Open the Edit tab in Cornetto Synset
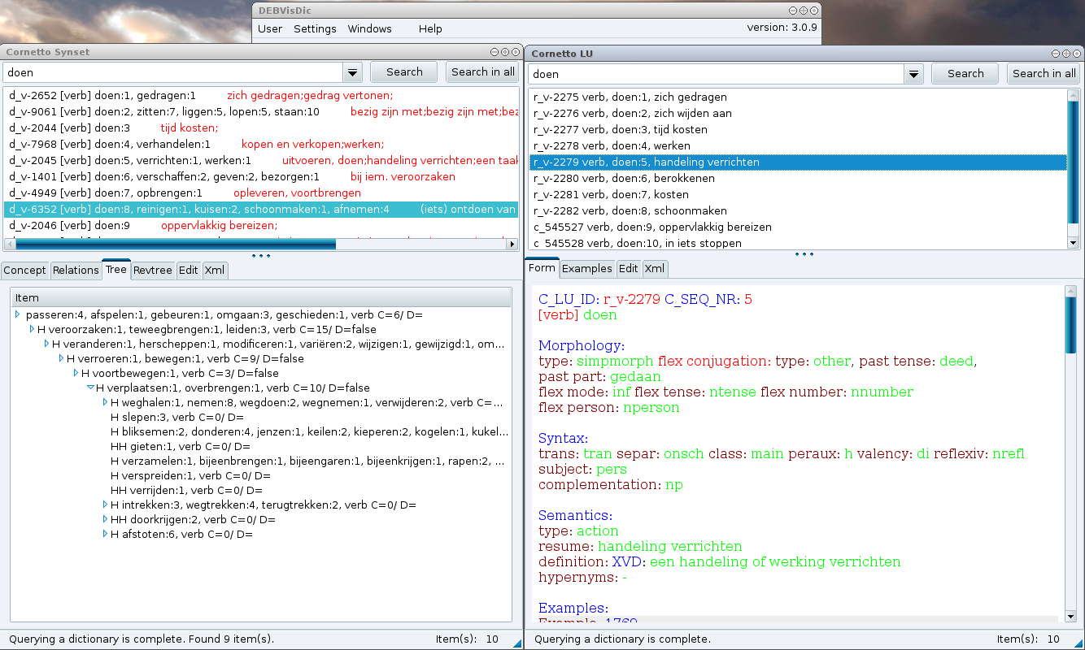 coord(189,270)
